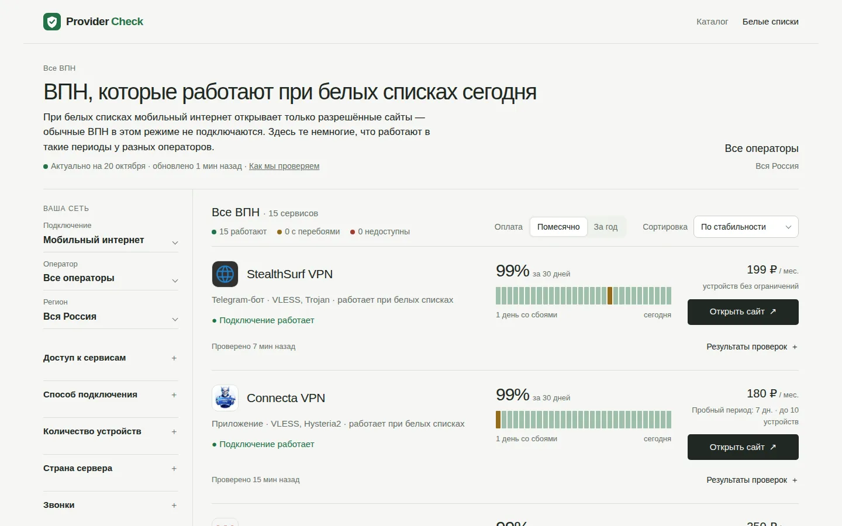Click plus icon beside Страна сервера
842x526 pixels.
coord(174,469)
